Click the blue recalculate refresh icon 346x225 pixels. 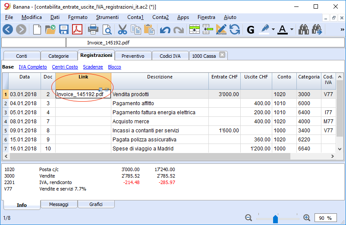click(x=234, y=29)
